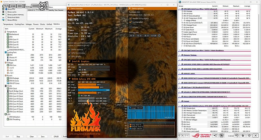This screenshot has width=261, height=140.
Task: Click AIDA64 Powers group icon
Action: pyautogui.click(x=5, y=76)
